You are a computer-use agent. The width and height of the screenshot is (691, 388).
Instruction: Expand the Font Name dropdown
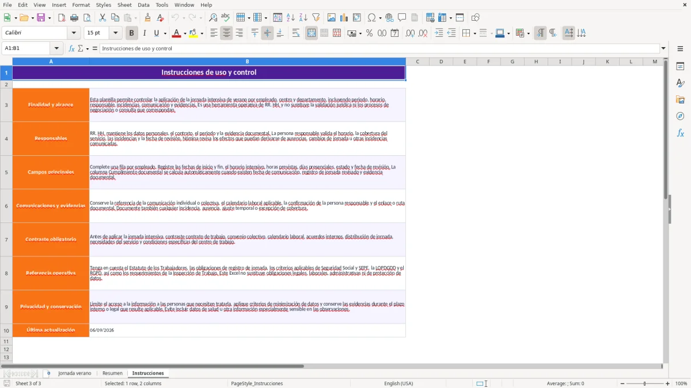[75, 33]
